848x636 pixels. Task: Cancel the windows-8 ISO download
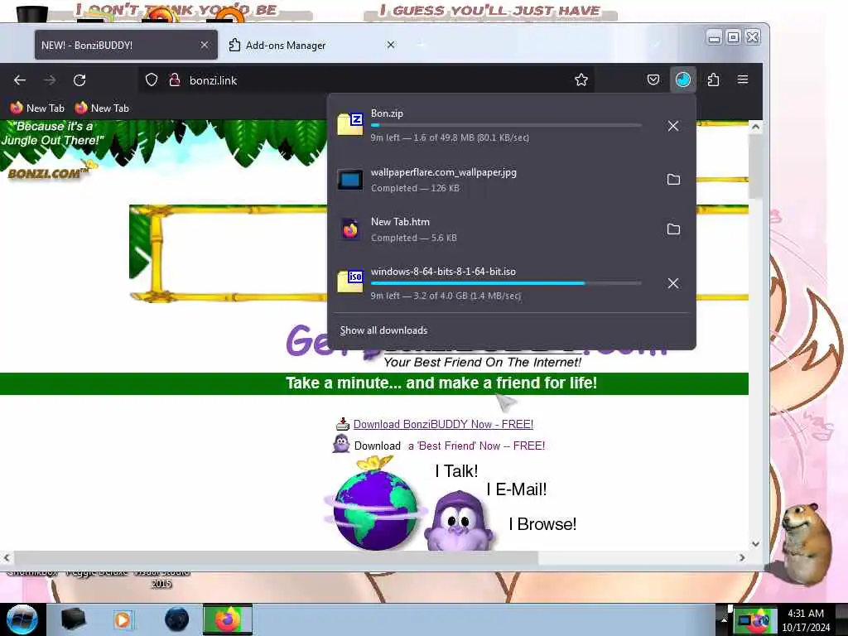672,283
